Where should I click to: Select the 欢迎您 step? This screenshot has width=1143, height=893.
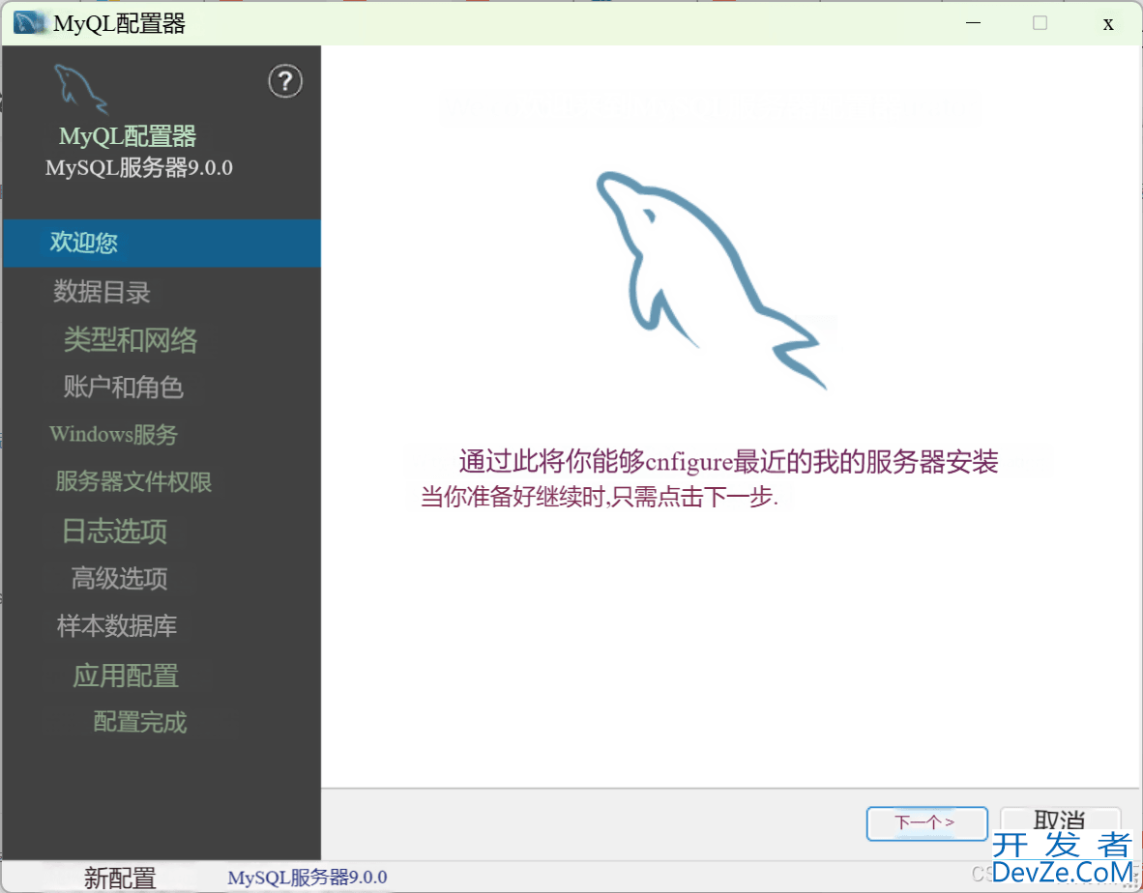click(x=161, y=243)
